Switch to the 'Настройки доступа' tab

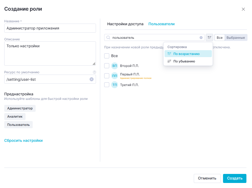click(125, 24)
